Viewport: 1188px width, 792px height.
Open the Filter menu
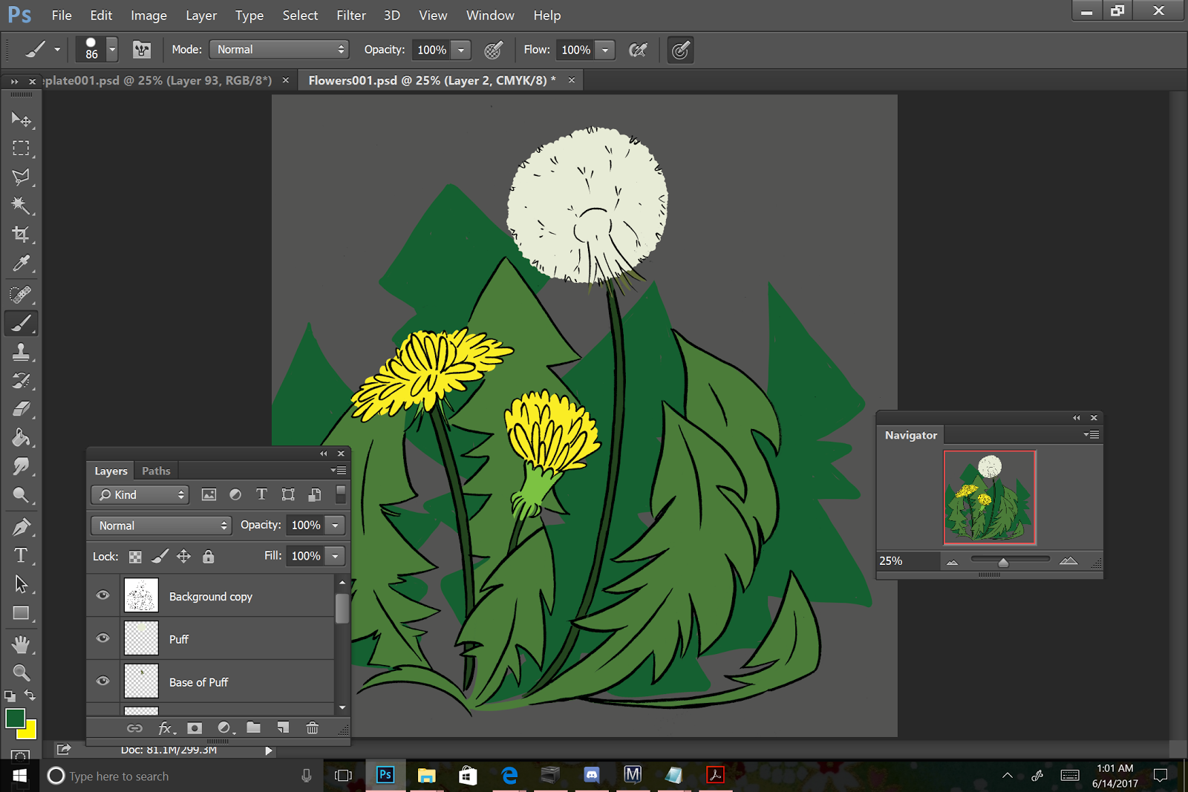350,16
